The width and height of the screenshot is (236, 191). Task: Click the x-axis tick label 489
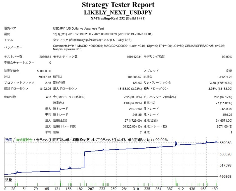pos(214,189)
